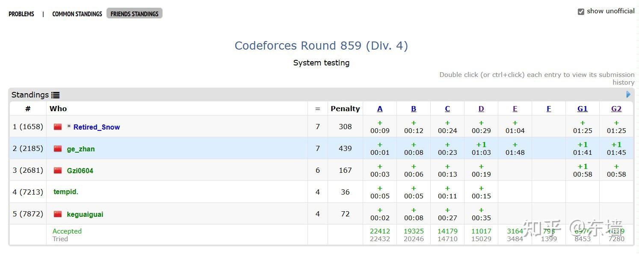
Task: Switch to the COMMON STANDINGS tab
Action: (77, 14)
